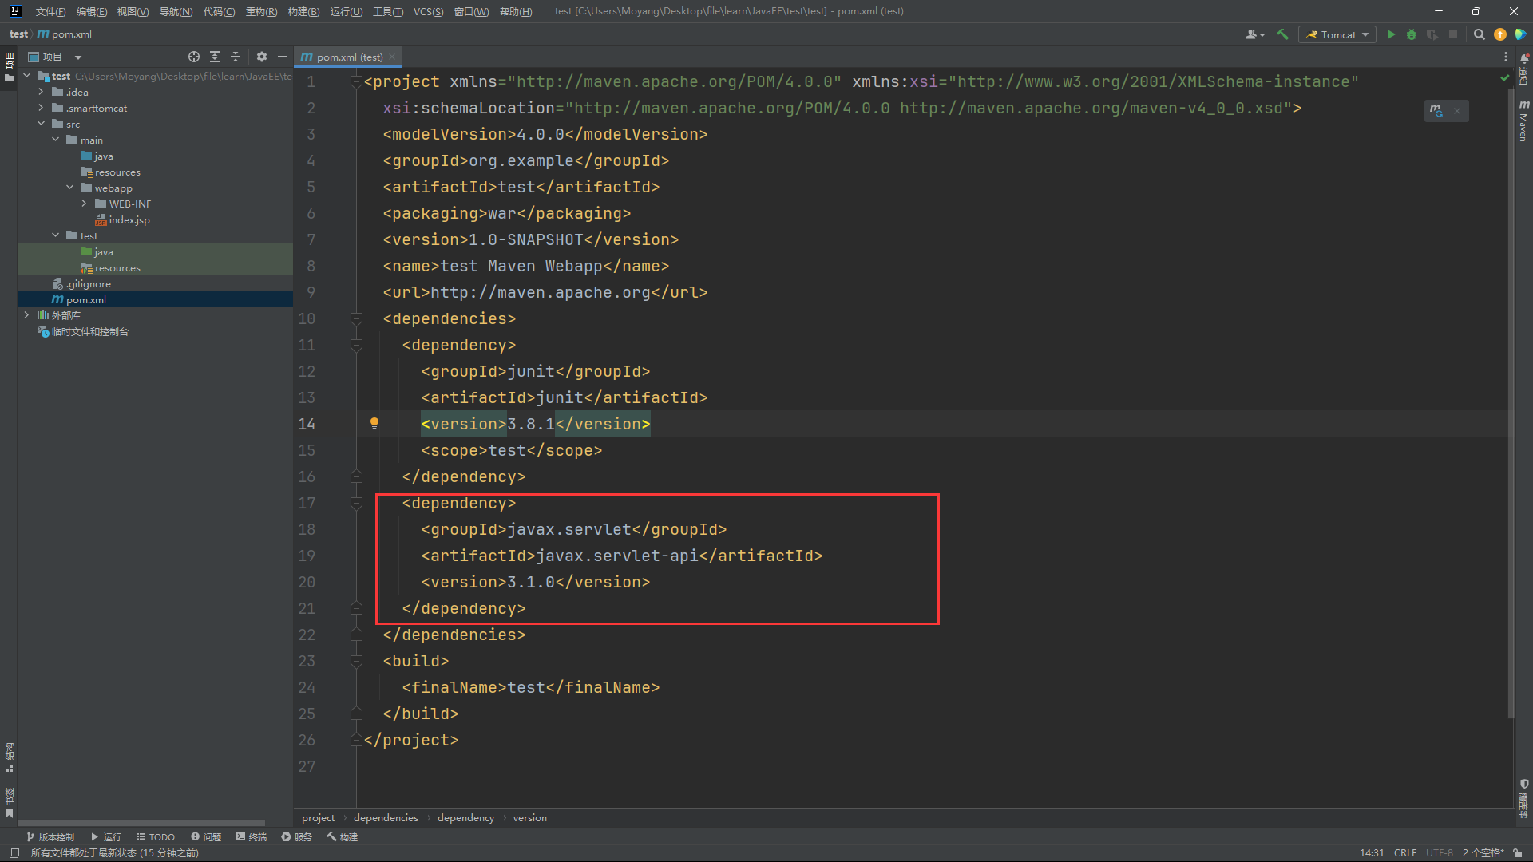Click the status bar tool-window toggle
The image size is (1533, 862).
tap(14, 853)
